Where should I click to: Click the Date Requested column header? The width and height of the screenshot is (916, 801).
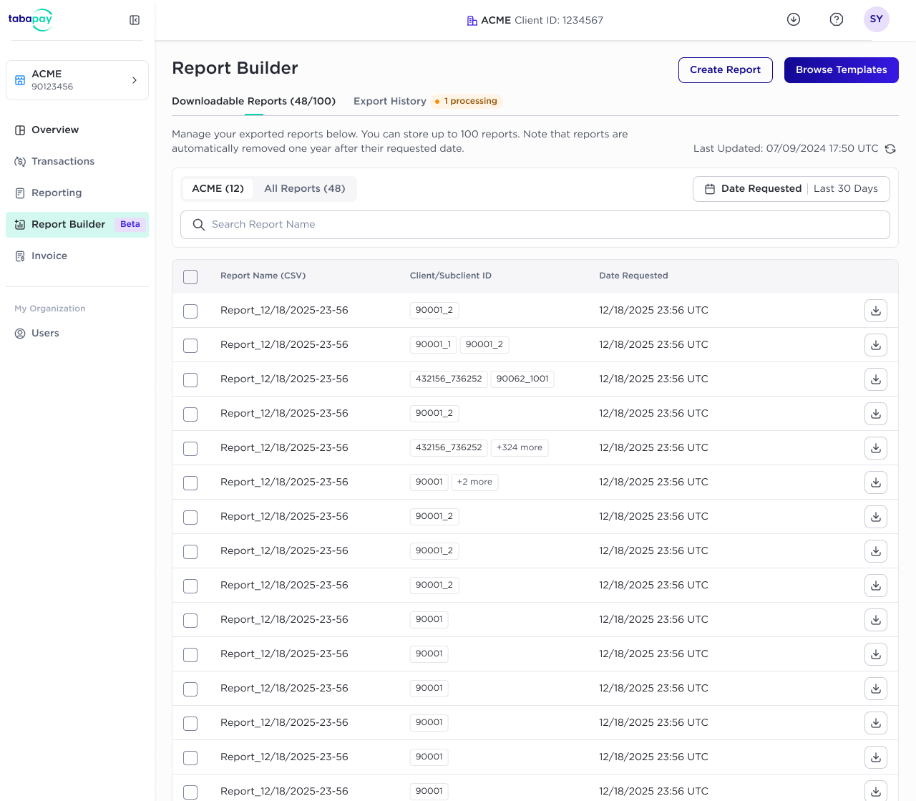634,276
